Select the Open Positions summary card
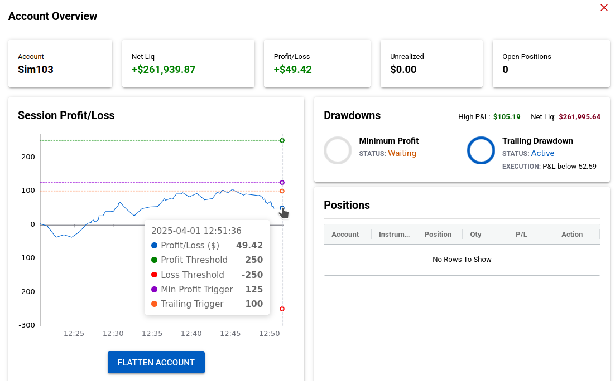Image resolution: width=615 pixels, height=381 pixels. (x=551, y=63)
